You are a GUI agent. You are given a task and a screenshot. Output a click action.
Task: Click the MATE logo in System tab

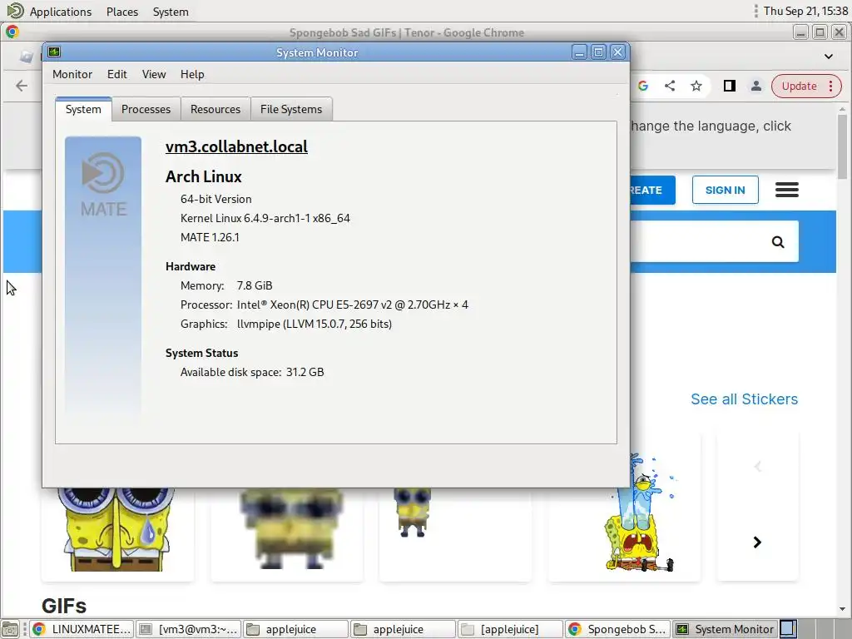click(103, 185)
